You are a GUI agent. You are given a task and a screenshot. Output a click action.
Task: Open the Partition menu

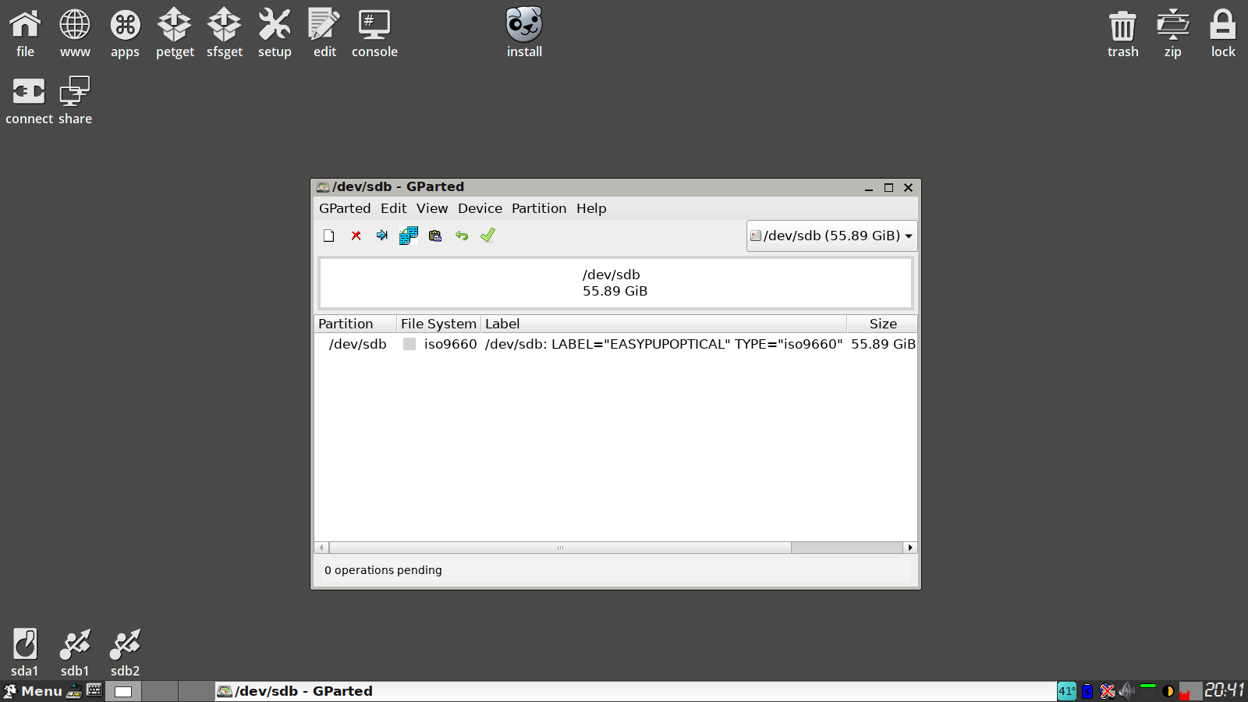(539, 208)
